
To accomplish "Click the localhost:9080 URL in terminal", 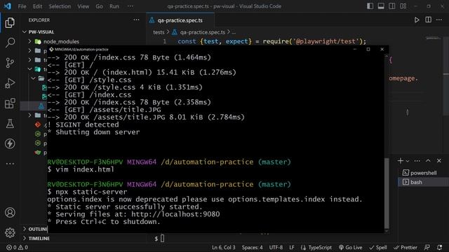I will tap(175, 214).
